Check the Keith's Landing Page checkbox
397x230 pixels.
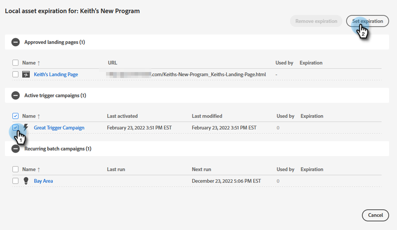[x=15, y=74]
